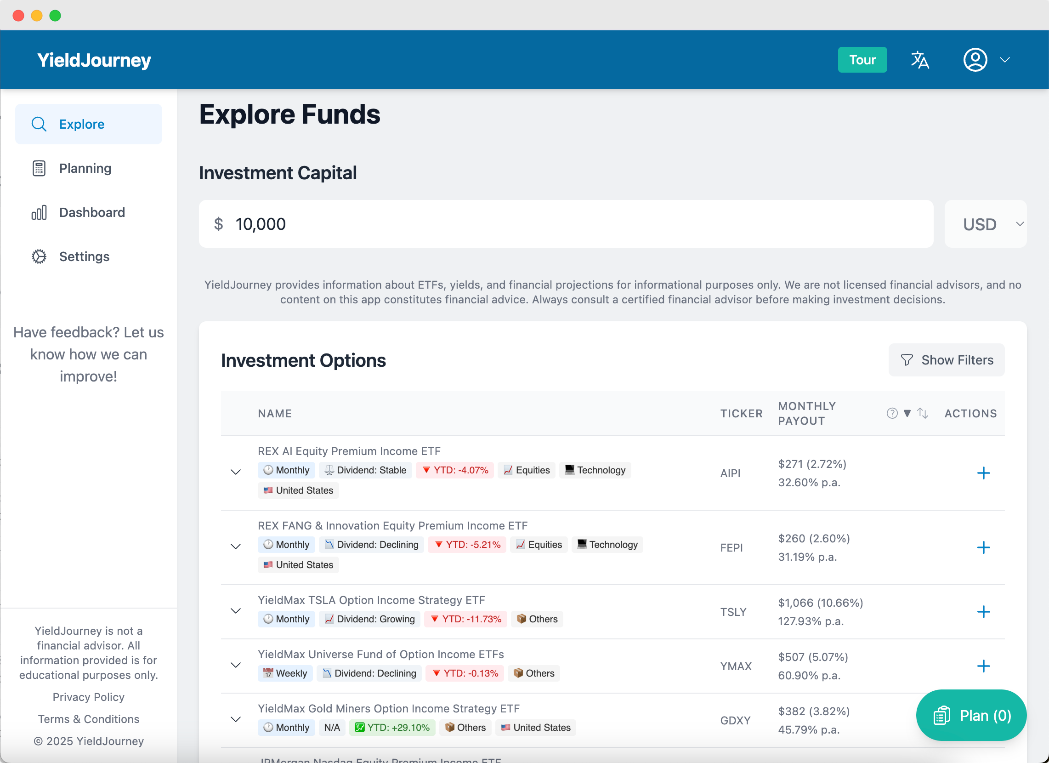Open the Terms & Conditions link
Screen dimensions: 1049x763
(x=89, y=719)
